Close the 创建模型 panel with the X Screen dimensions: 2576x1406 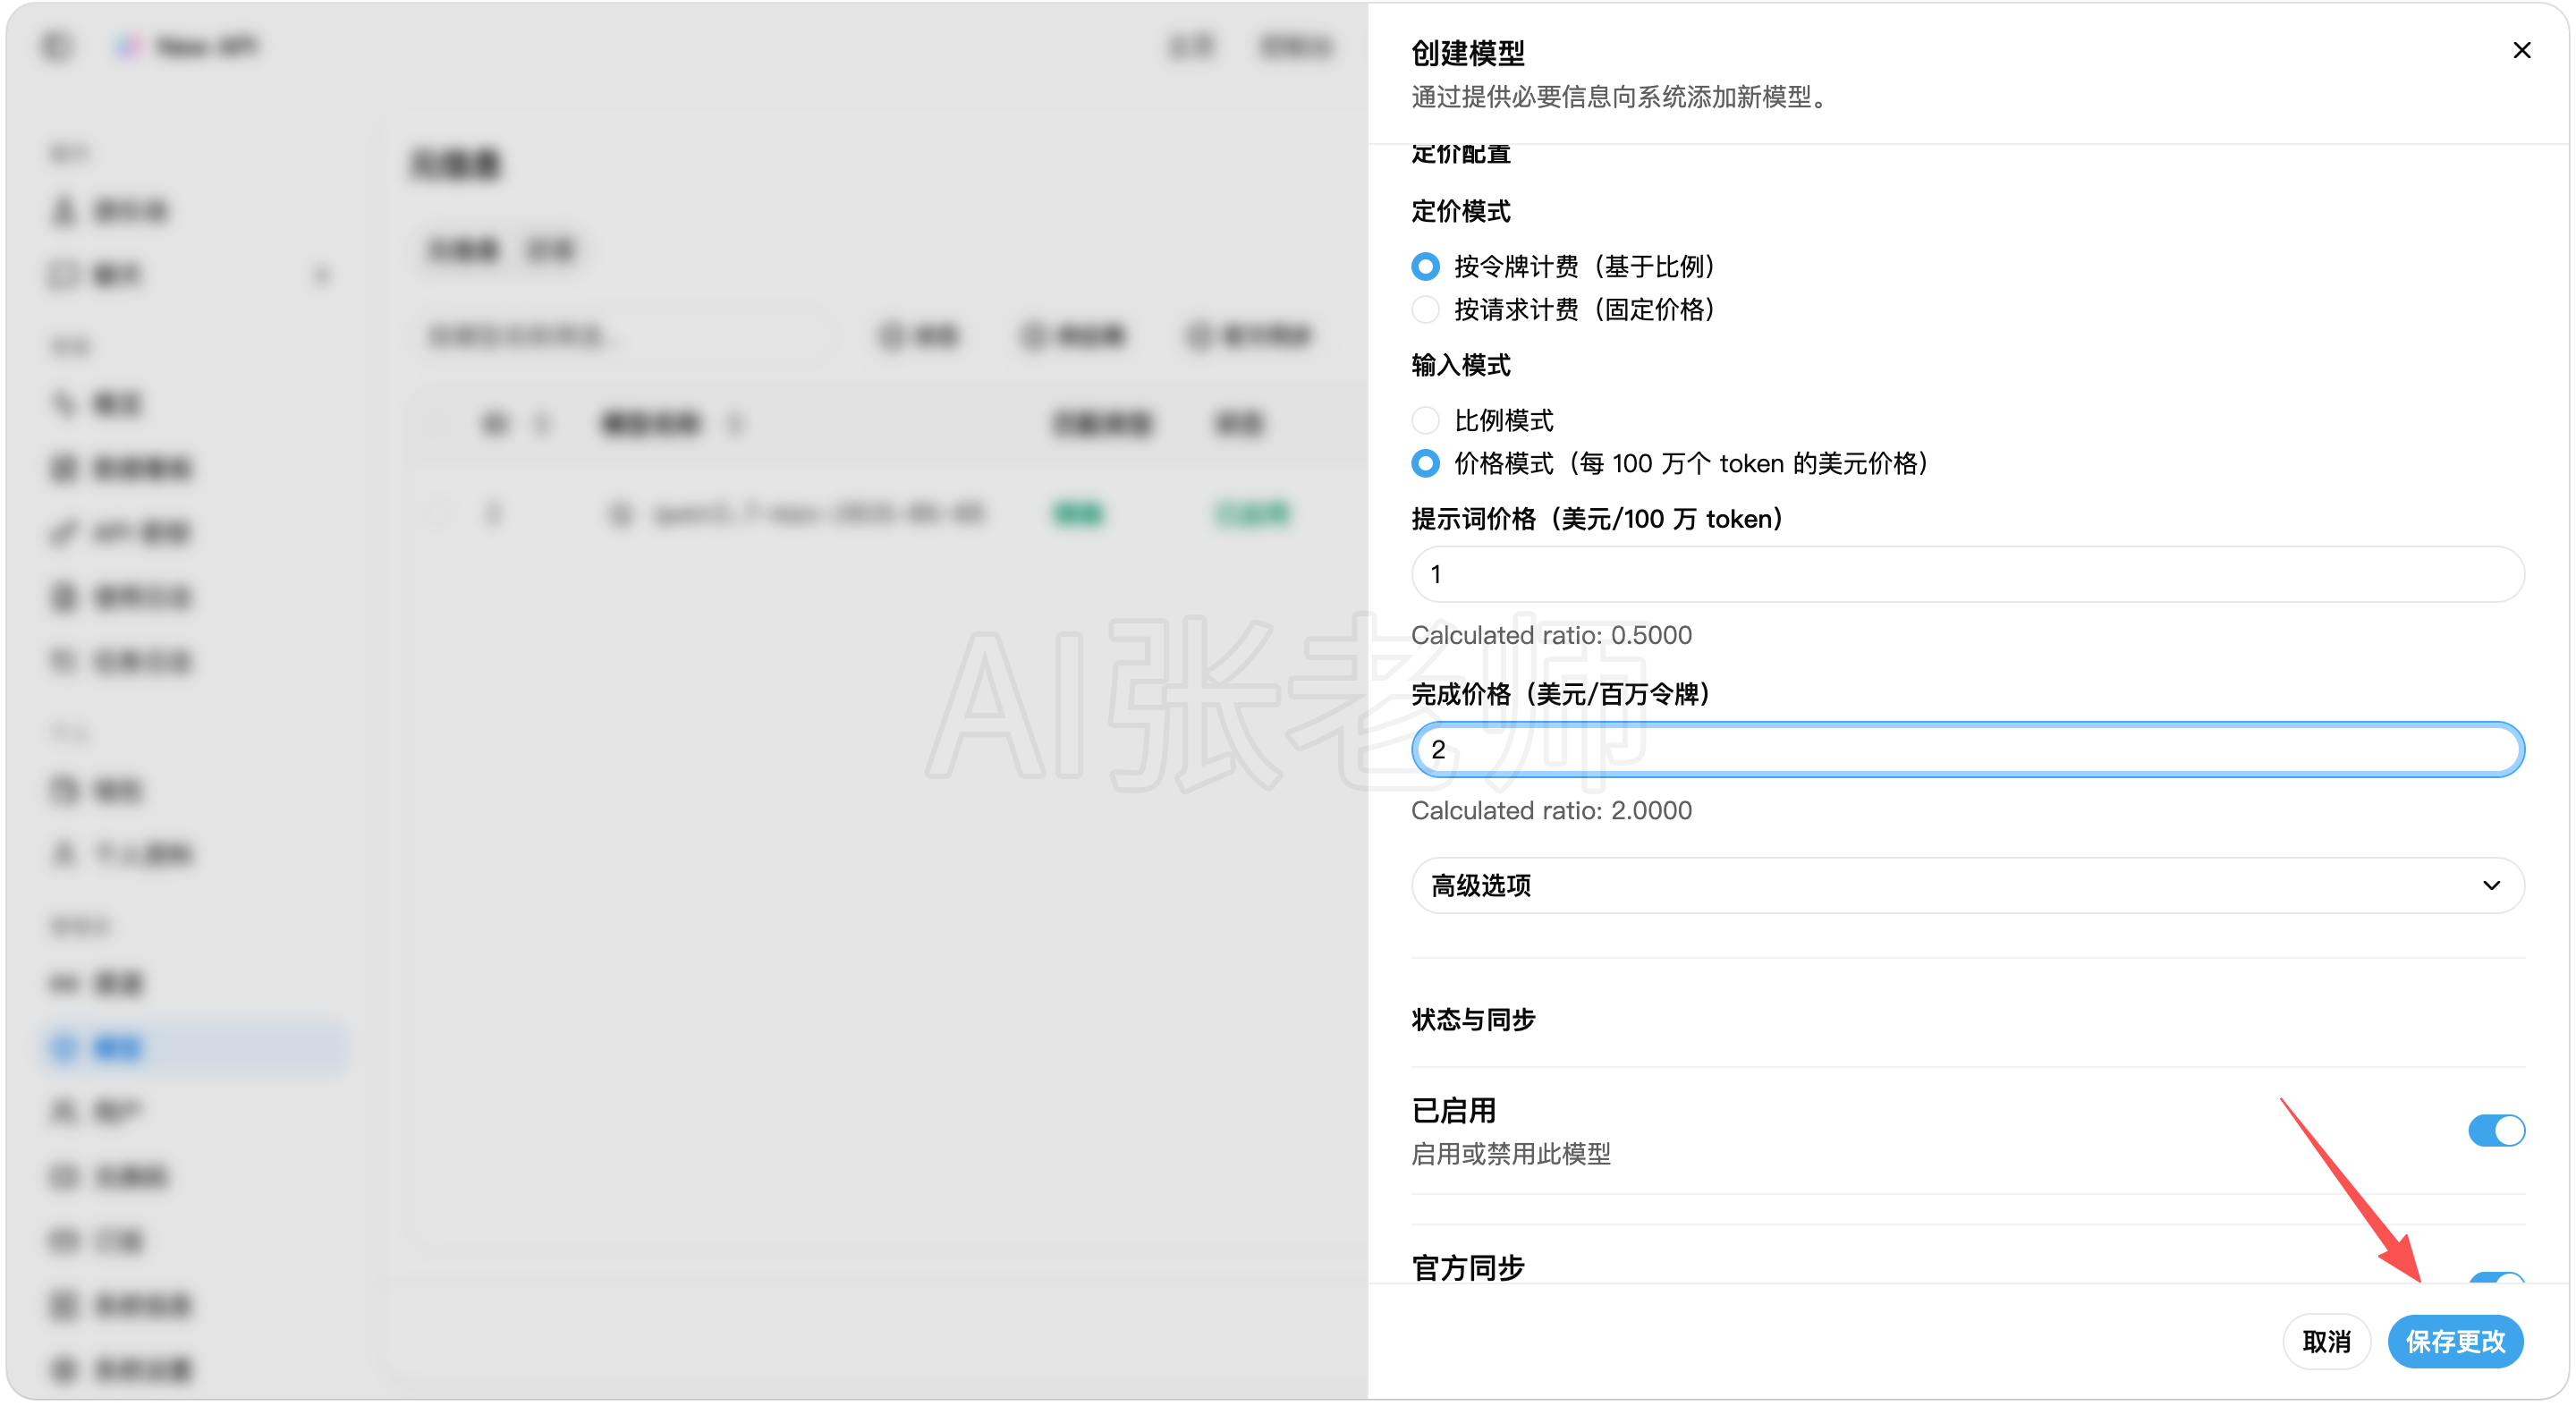[2521, 51]
